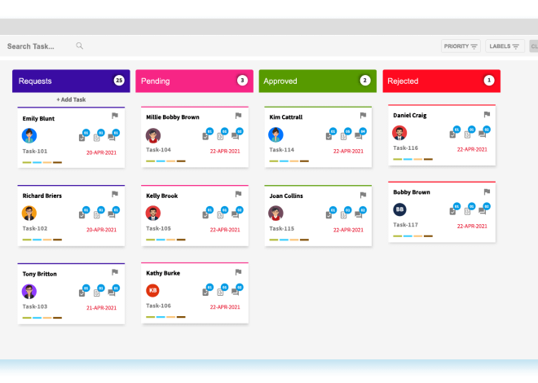Screen dimensions: 538x383
Task: Open attachments icon on Joan Collins card
Action: tap(343, 214)
